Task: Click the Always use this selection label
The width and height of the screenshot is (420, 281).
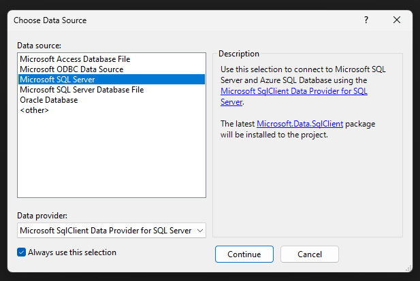Action: [72, 252]
